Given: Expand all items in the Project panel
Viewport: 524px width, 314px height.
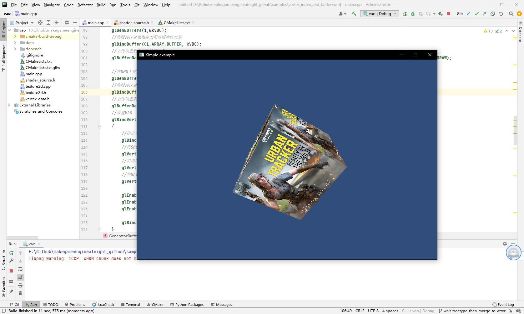Looking at the screenshot, I should point(48,22).
